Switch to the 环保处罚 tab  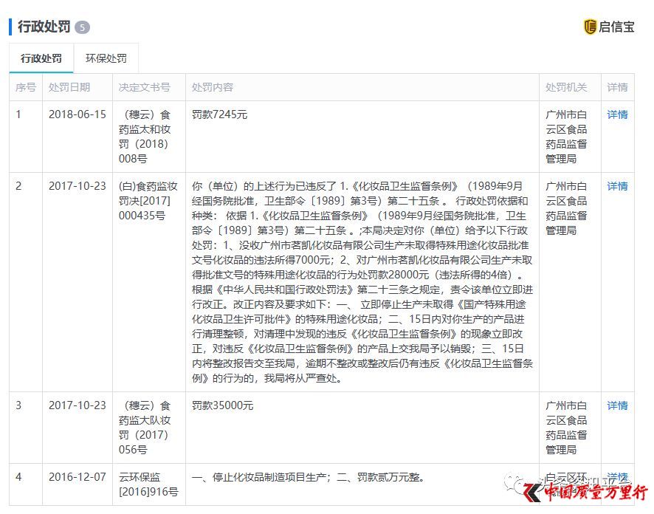(107, 58)
